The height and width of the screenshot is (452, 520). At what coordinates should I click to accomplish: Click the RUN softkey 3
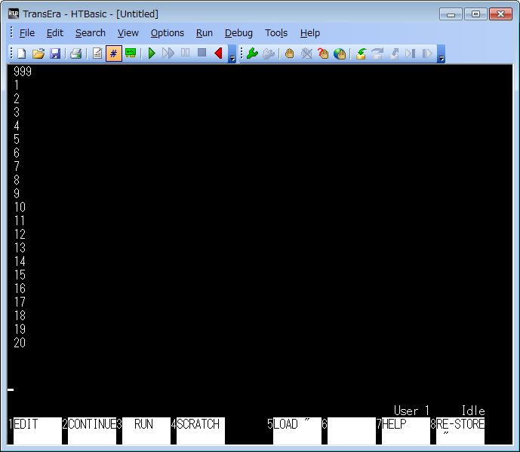tap(146, 430)
